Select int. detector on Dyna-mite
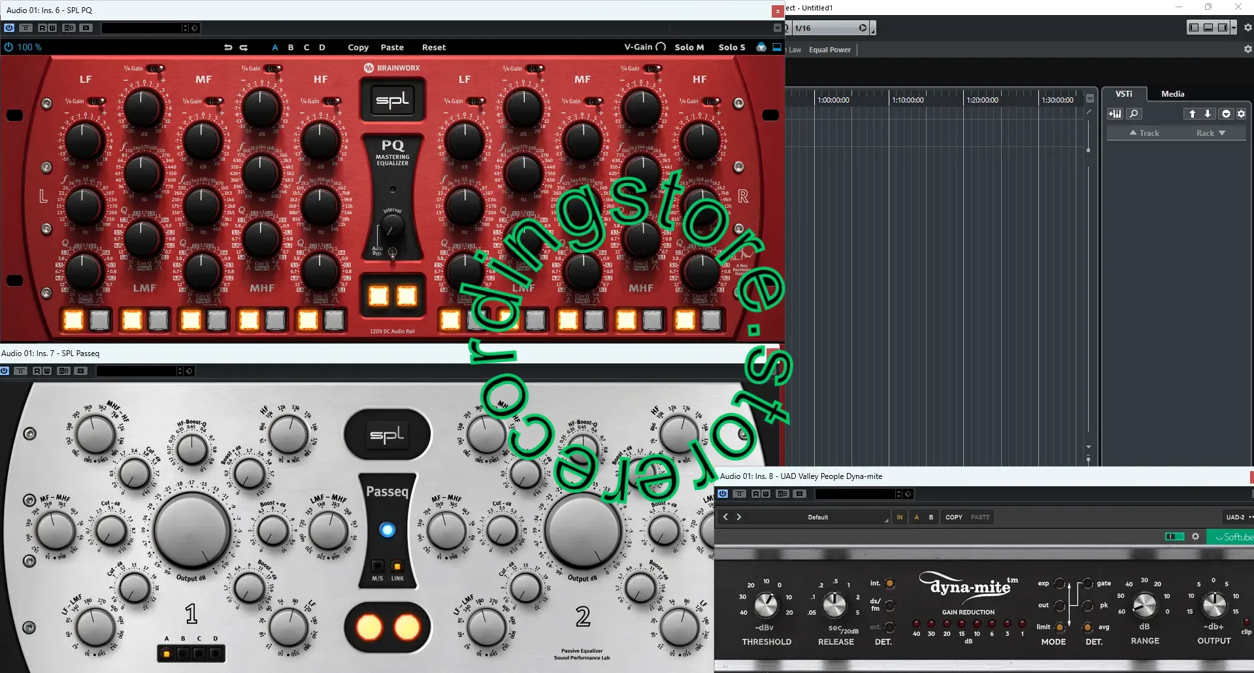This screenshot has width=1254, height=673. (889, 583)
